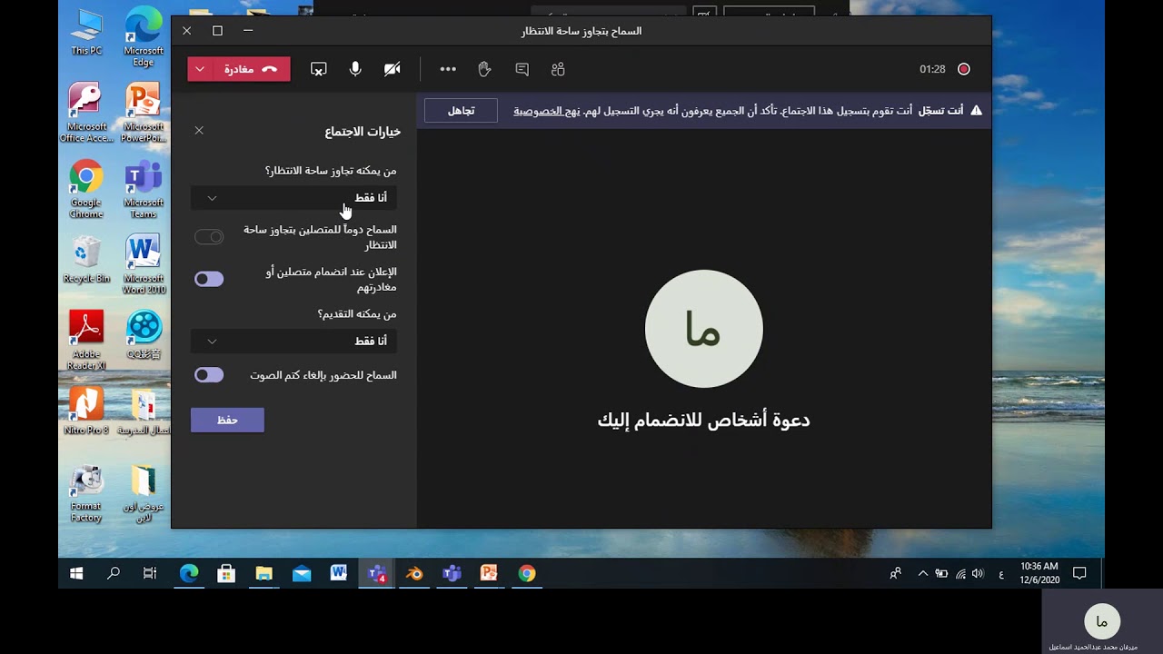Expand the lobby bypass dropdown أنا فقط
This screenshot has width=1163, height=654.
(x=293, y=198)
